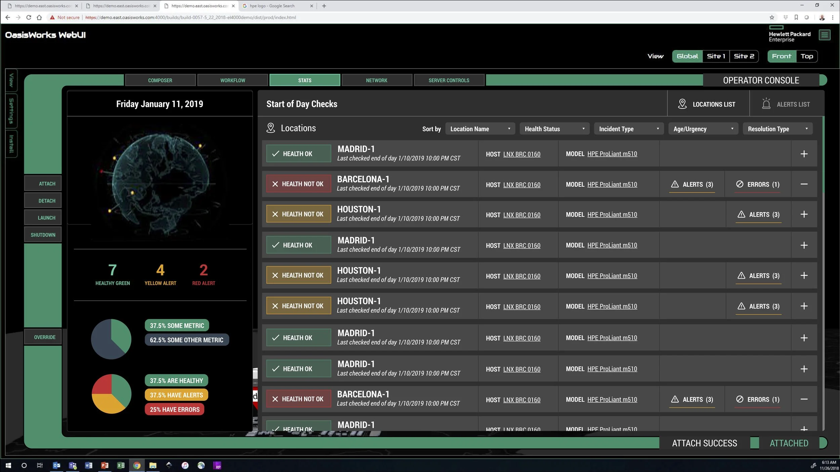Toggle view to Top

[806, 56]
